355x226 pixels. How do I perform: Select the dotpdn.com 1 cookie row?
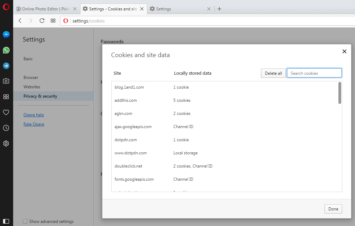[x=225, y=140]
